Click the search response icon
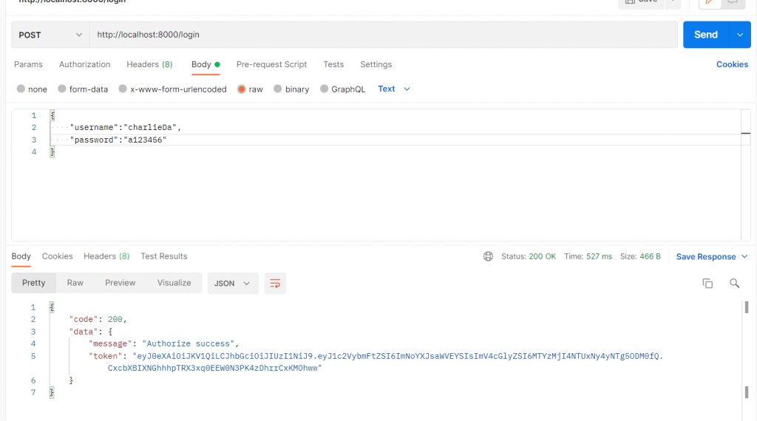This screenshot has height=421, width=757. point(734,284)
